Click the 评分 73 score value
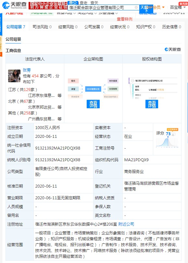The height and width of the screenshot is (263, 188). 168,134
